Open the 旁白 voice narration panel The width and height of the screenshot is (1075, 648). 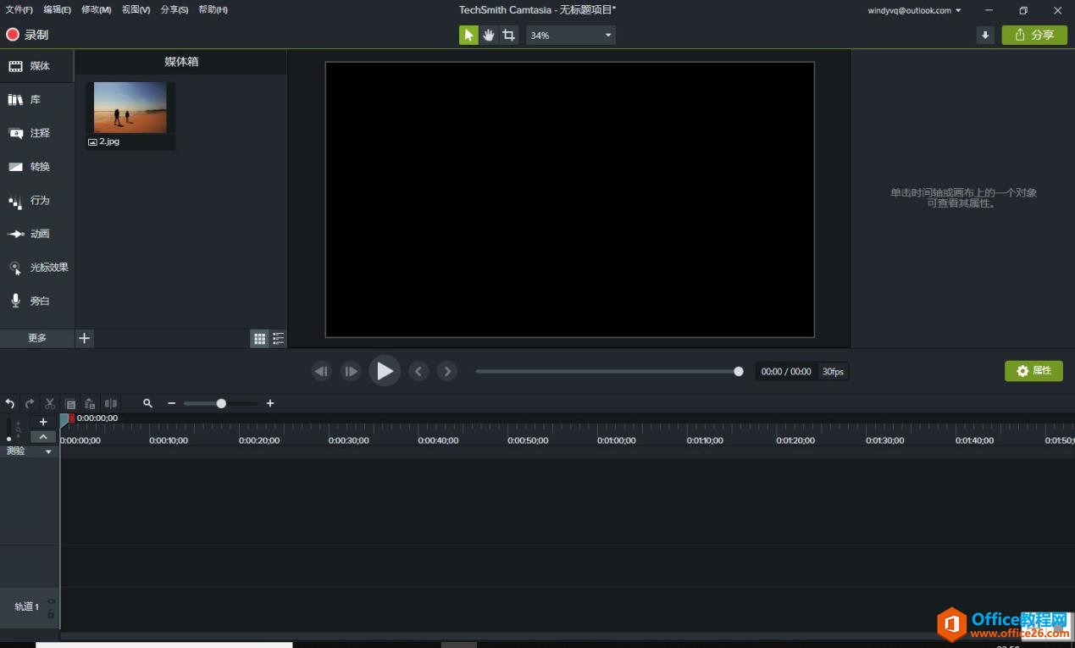[x=30, y=301]
